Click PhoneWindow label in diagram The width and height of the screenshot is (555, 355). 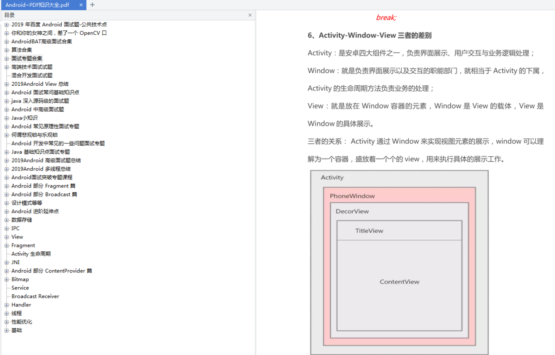click(x=352, y=196)
